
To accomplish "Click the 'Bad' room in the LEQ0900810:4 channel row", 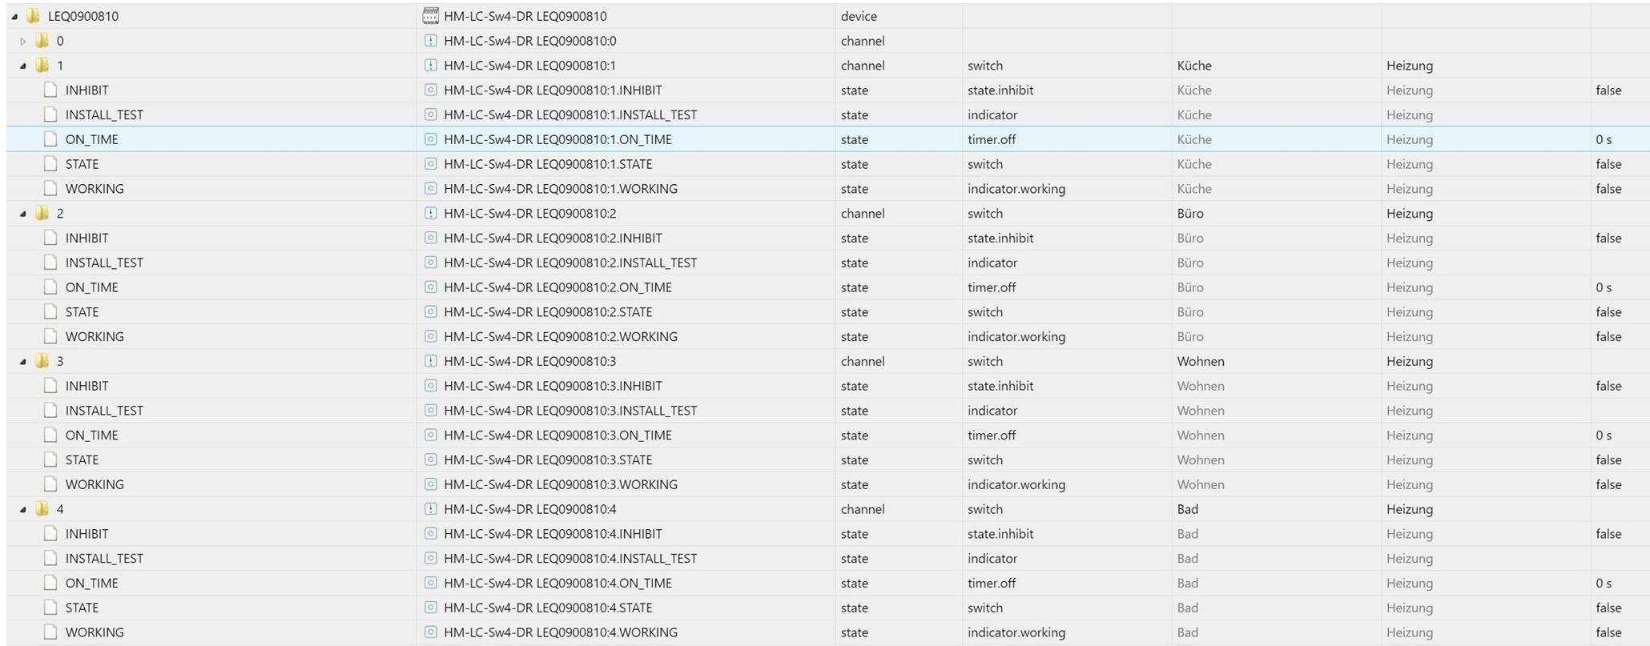I will click(1188, 509).
